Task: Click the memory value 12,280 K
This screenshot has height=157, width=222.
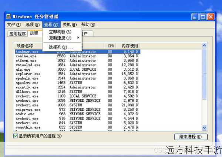Action: [130, 65]
